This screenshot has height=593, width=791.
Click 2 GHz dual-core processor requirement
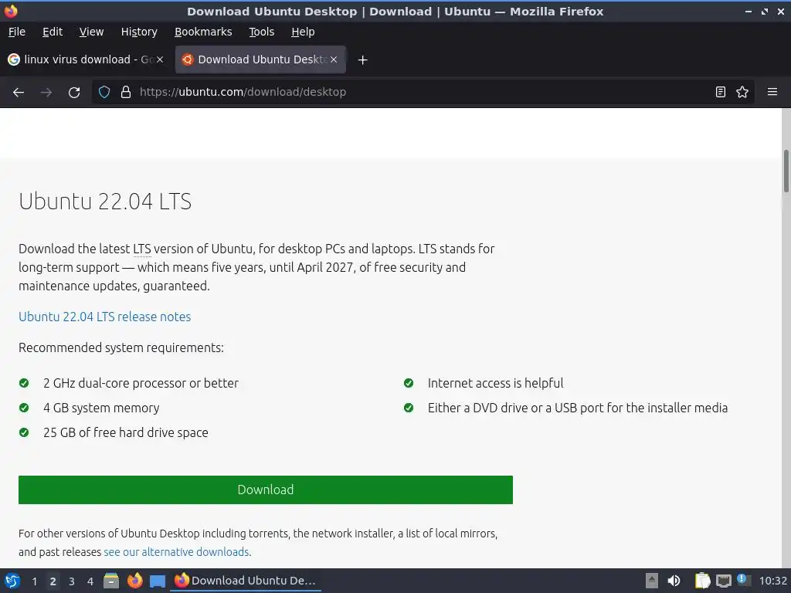[141, 383]
